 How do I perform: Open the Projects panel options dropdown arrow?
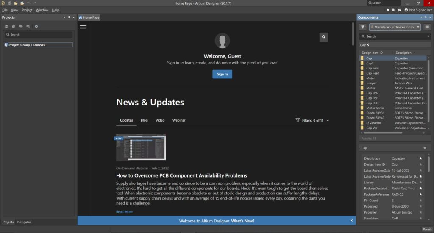64,17
